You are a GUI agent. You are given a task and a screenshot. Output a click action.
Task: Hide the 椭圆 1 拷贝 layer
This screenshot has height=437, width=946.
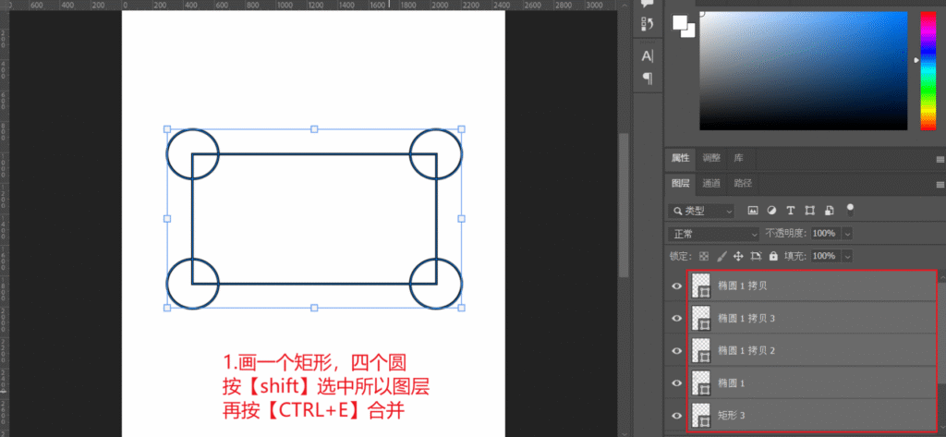676,286
